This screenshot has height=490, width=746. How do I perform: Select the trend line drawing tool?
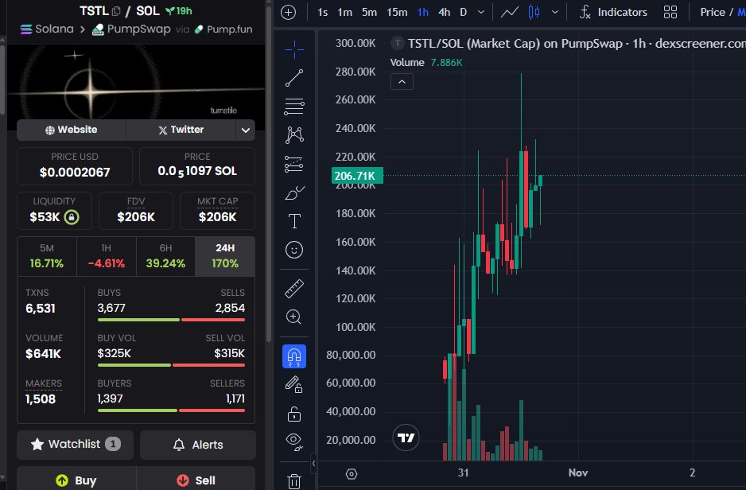pos(294,78)
